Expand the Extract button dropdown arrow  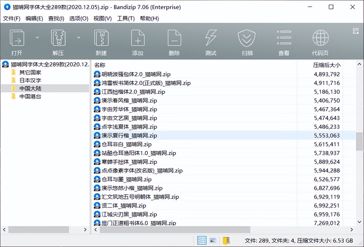tap(79, 37)
